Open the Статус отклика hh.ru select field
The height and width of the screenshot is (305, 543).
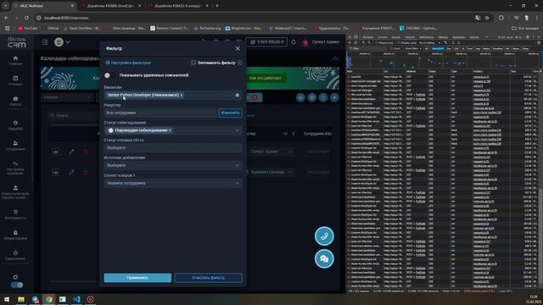tap(172, 147)
